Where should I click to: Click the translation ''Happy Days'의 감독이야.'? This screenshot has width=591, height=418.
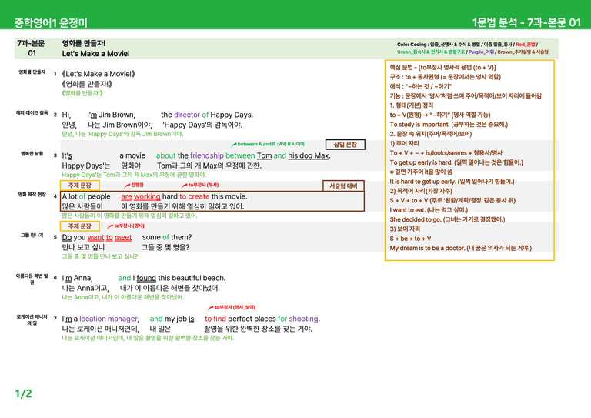202,125
